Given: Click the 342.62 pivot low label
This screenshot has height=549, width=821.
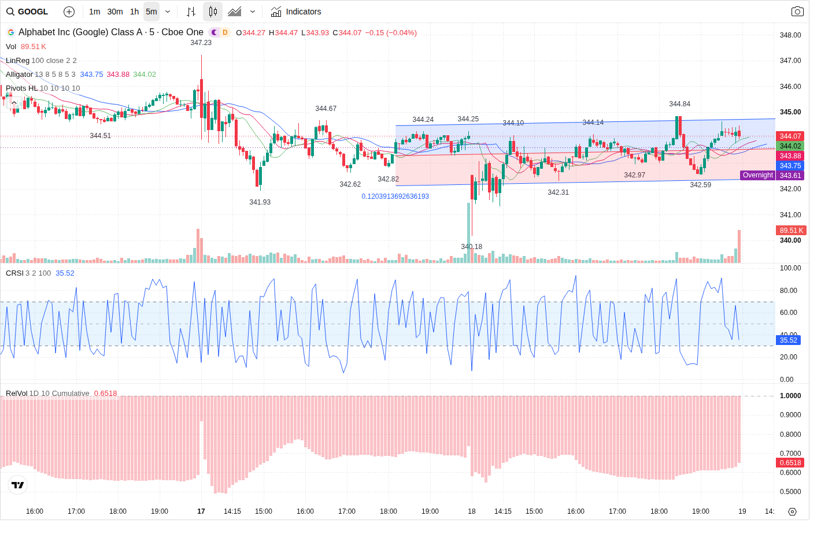Looking at the screenshot, I should click(350, 184).
